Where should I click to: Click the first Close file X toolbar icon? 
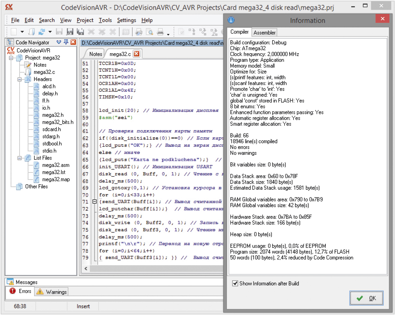(91, 32)
